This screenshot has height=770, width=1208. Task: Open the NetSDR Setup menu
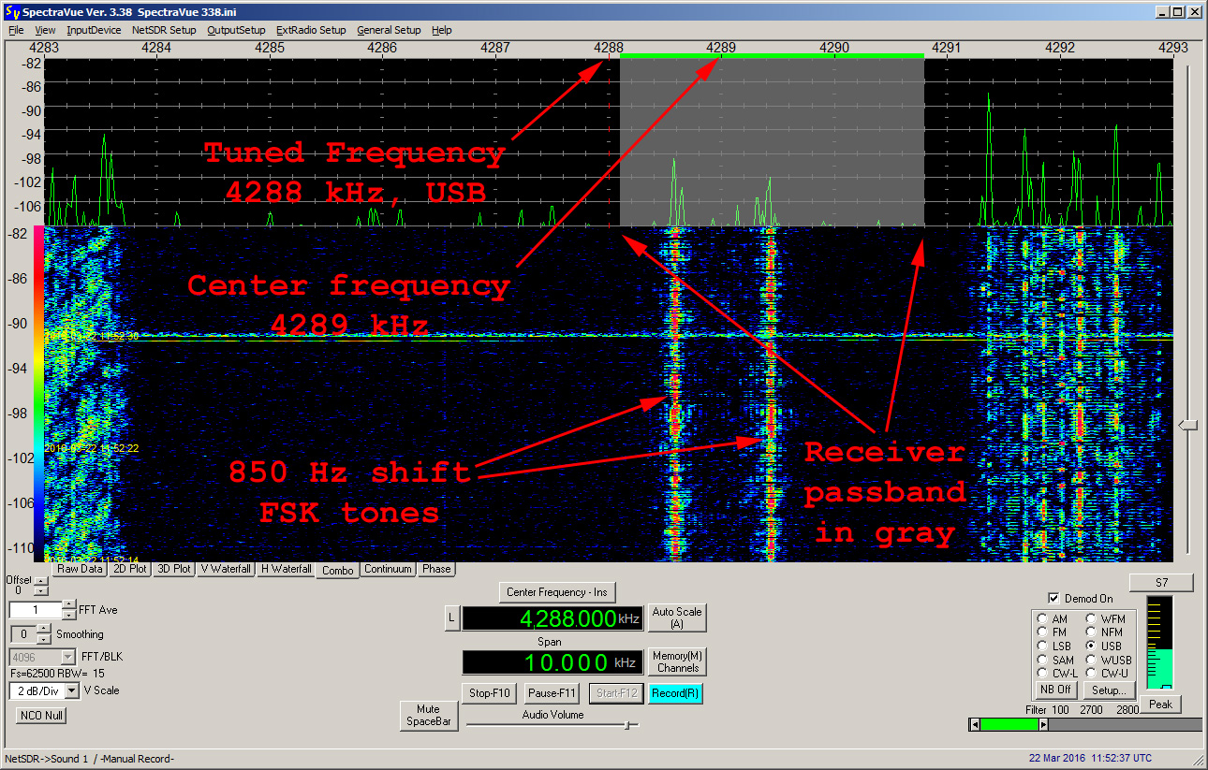pyautogui.click(x=164, y=30)
